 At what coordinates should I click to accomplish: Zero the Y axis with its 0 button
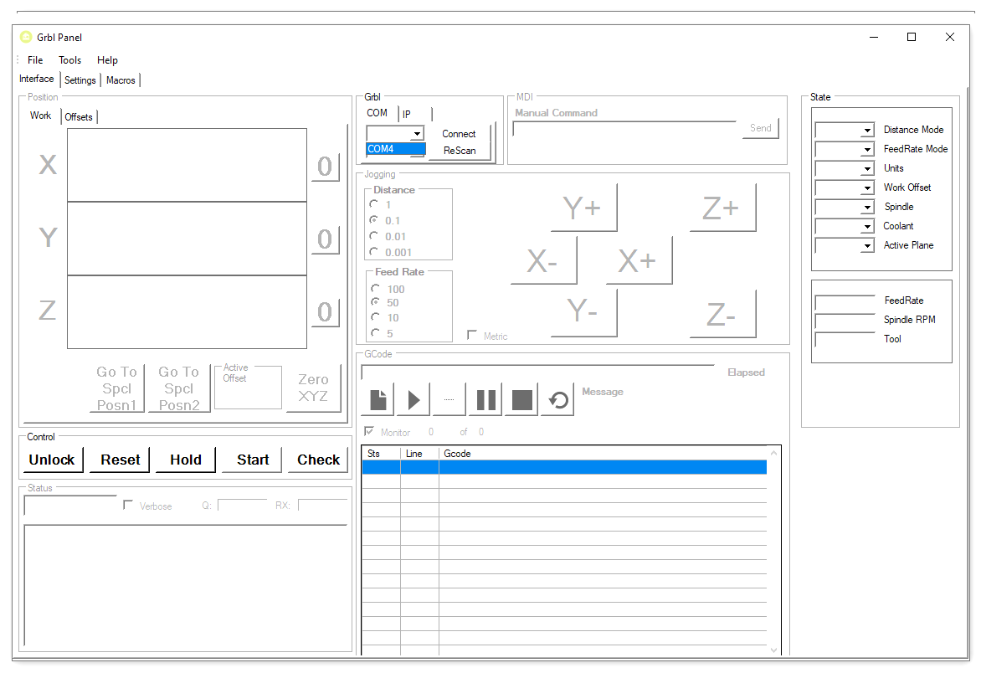coord(325,240)
